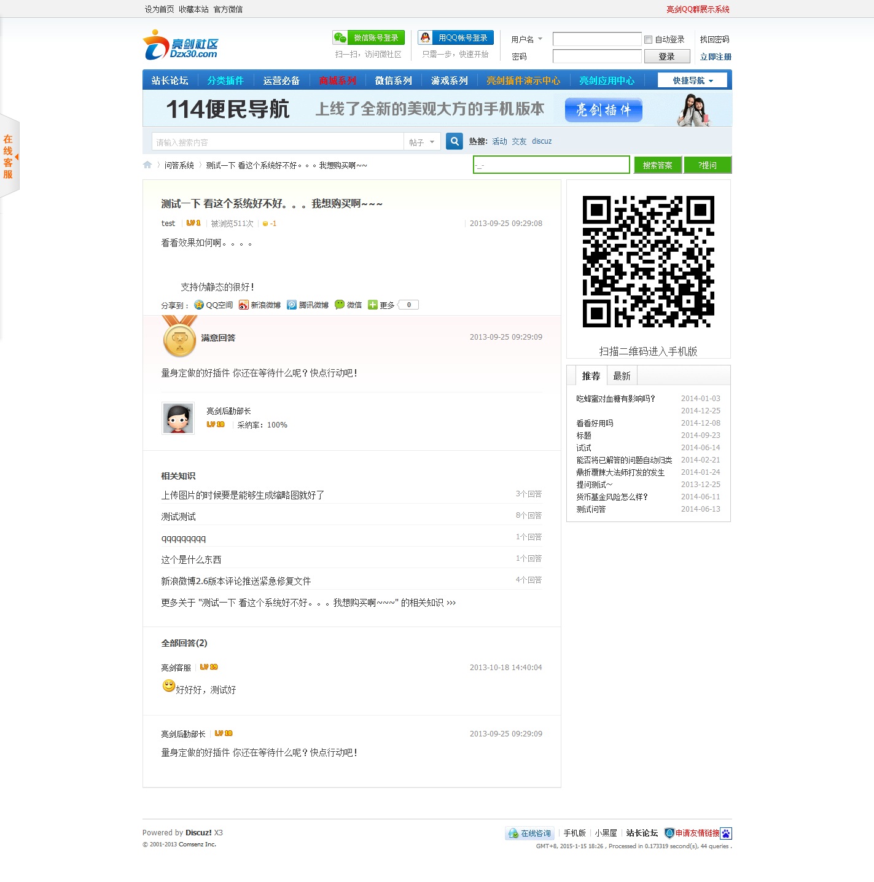Open the 用户名 login type dropdown

(x=527, y=39)
